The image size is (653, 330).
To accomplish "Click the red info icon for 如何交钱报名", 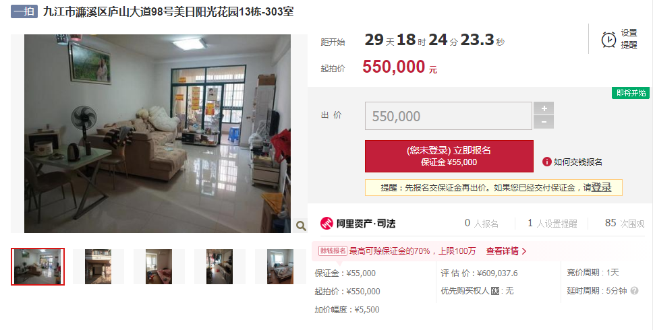I will [547, 162].
